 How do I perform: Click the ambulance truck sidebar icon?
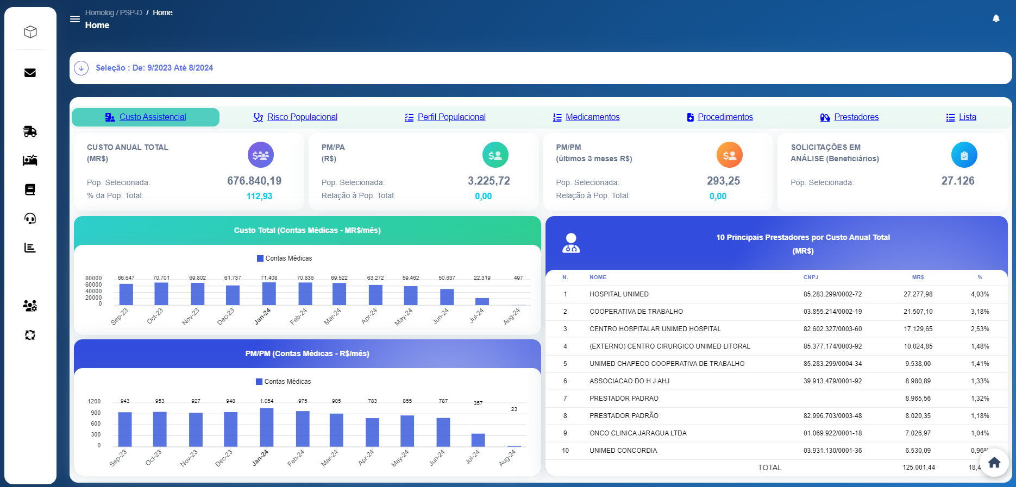30,131
